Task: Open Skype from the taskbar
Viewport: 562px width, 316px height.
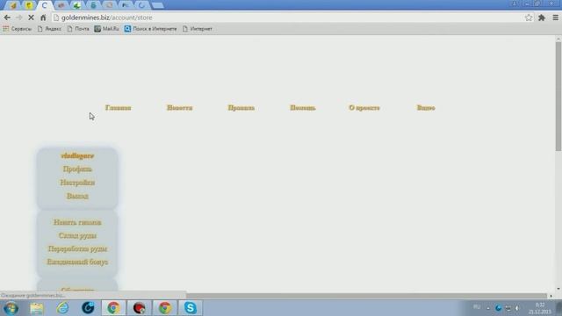Action: tap(191, 308)
